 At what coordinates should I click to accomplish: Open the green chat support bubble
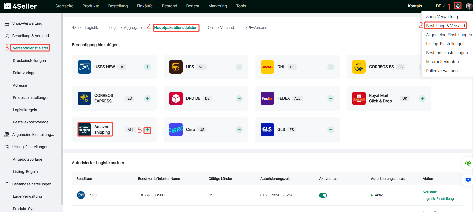tap(468, 164)
